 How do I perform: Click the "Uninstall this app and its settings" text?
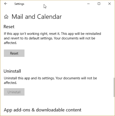50,80
